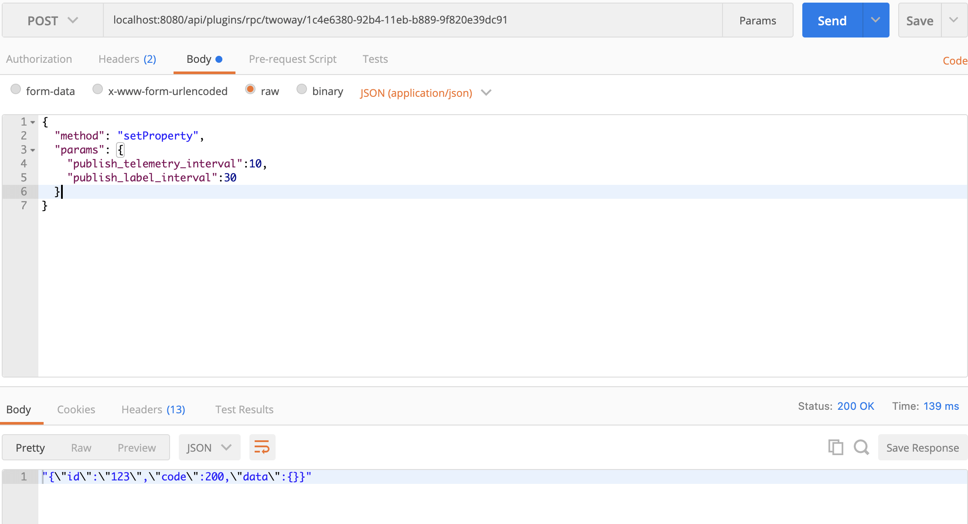Select the form-data radio button
This screenshot has height=524, width=968.
(16, 89)
